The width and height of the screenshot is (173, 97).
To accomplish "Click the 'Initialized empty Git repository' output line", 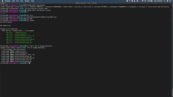I will point(28,17).
